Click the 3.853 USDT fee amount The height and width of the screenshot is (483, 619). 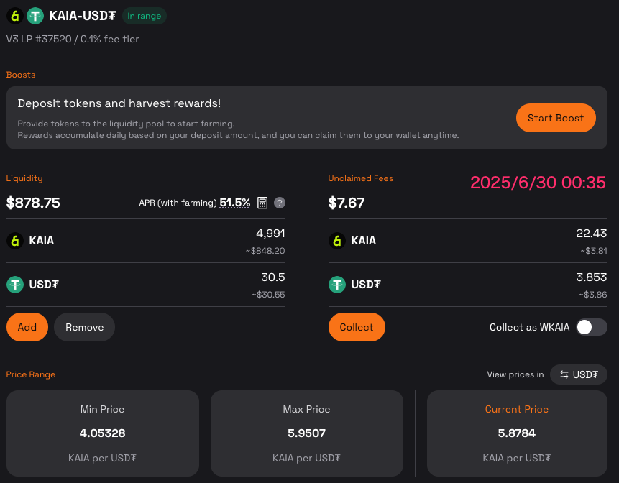click(592, 277)
